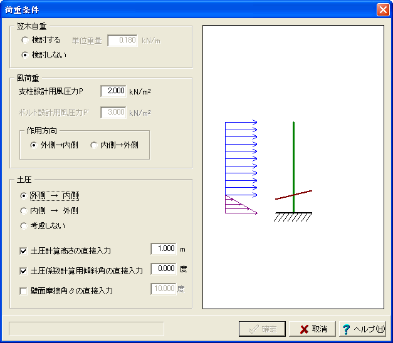Click the 取消 cancel button
The width and height of the screenshot is (393, 343).
point(312,329)
